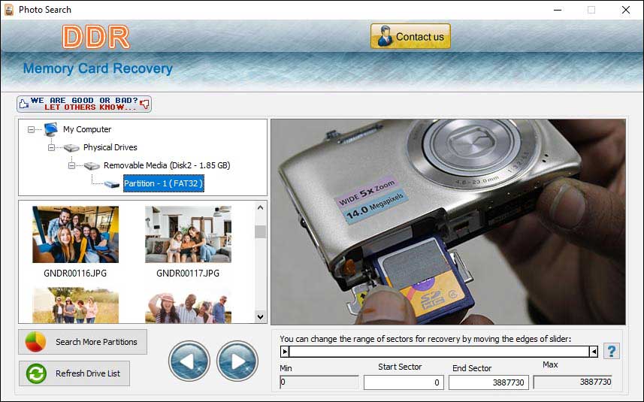Screen dimensions: 644x402
Task: Click the Contact us button
Action: (410, 36)
